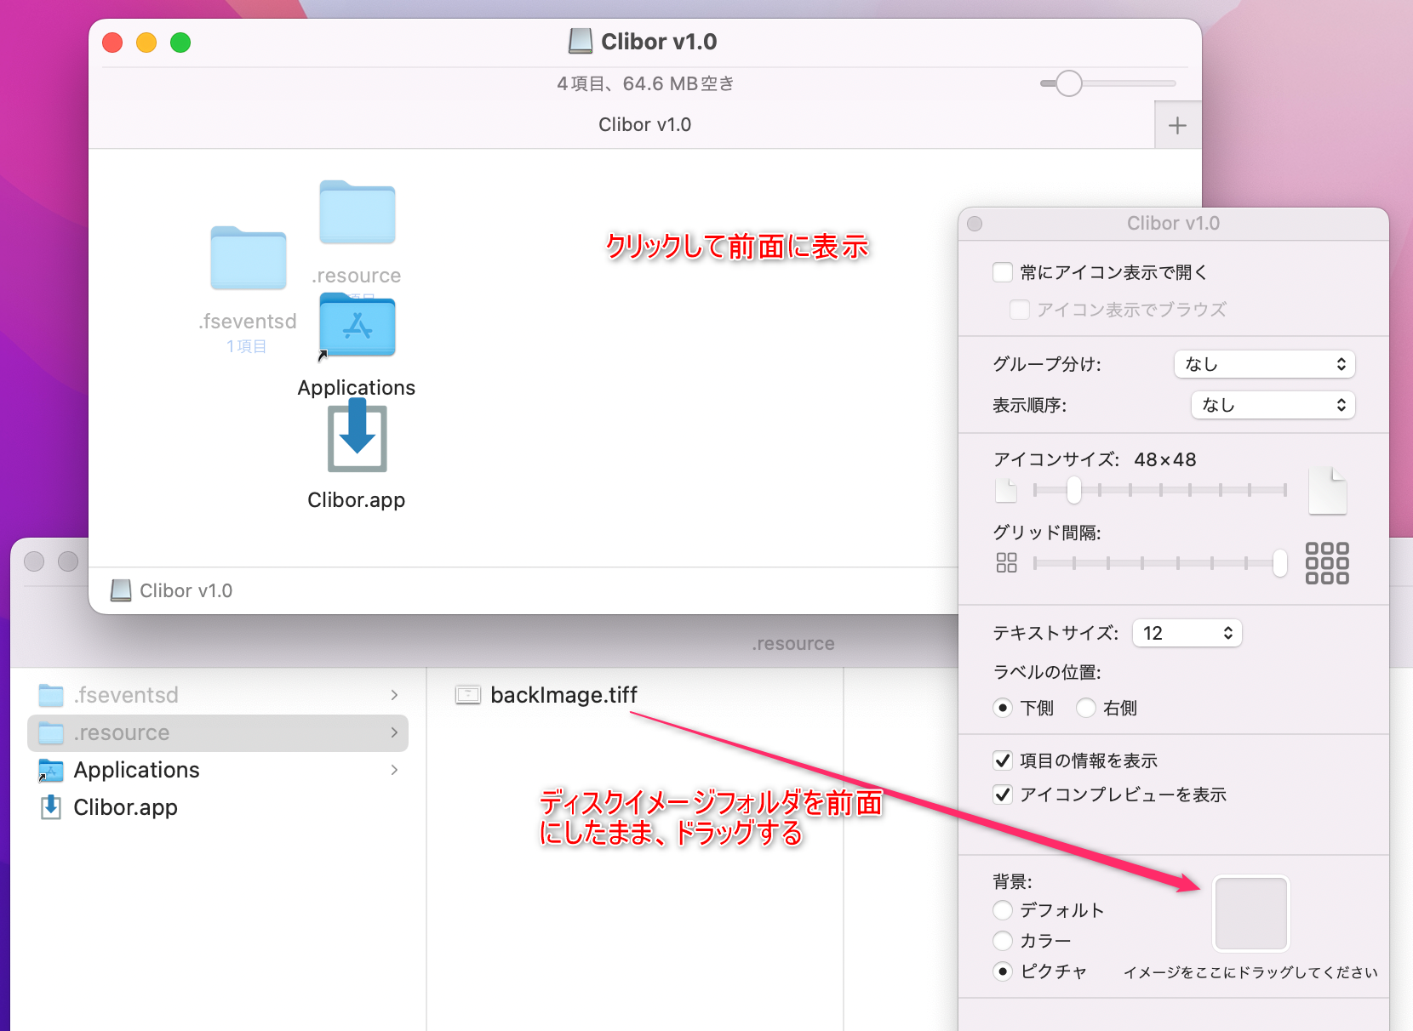Screen dimensions: 1413x1031
Task: Zoom the Clibor v1.0 Finder window
Action: coord(180,43)
